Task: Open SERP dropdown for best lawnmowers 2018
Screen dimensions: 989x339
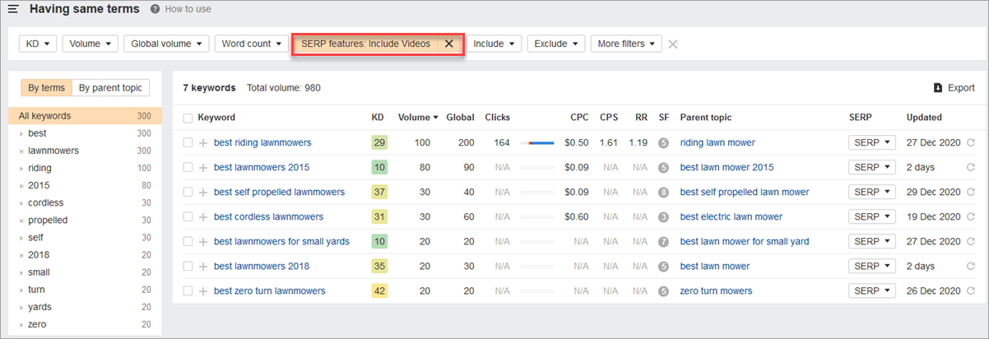Action: (x=871, y=267)
